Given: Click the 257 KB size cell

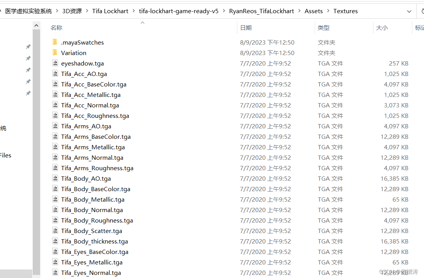Looking at the screenshot, I should (x=399, y=63).
